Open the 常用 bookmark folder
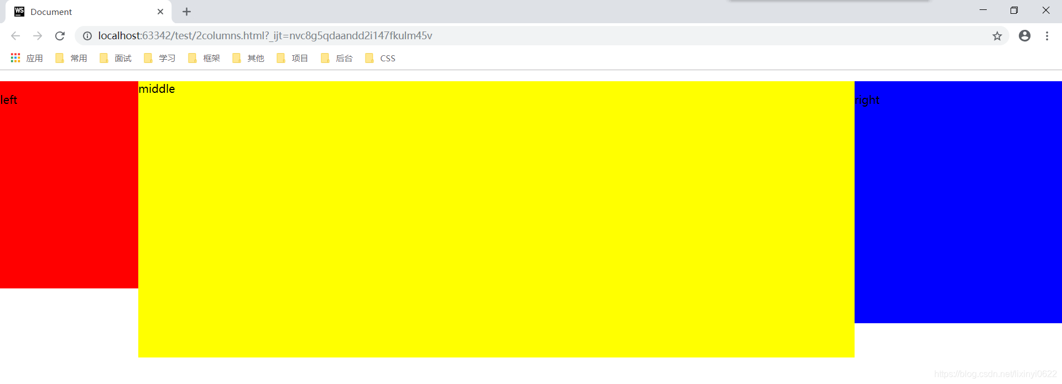1062x384 pixels. pos(71,58)
